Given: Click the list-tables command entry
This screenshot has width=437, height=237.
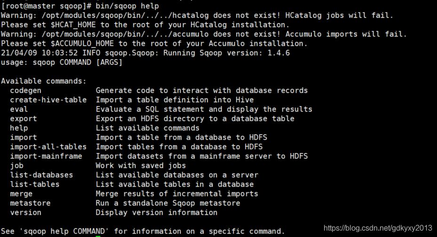Looking at the screenshot, I should pos(34,184).
